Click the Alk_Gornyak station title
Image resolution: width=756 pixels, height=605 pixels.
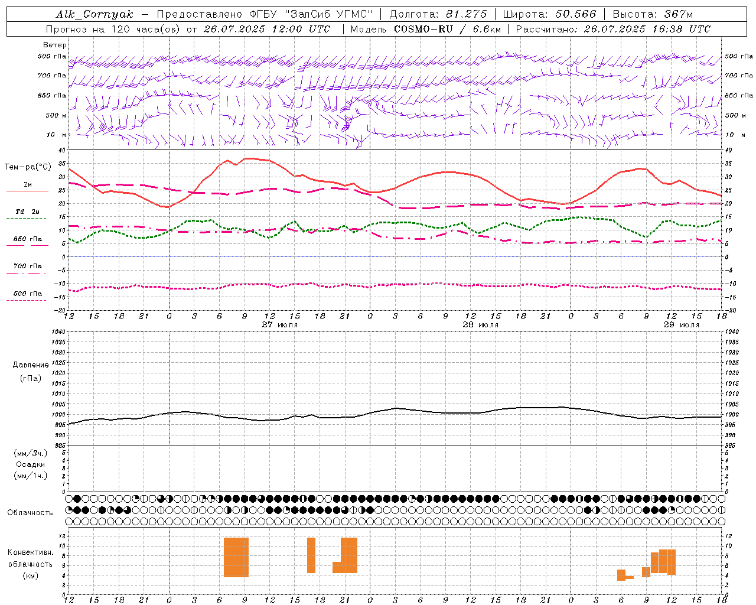point(94,14)
